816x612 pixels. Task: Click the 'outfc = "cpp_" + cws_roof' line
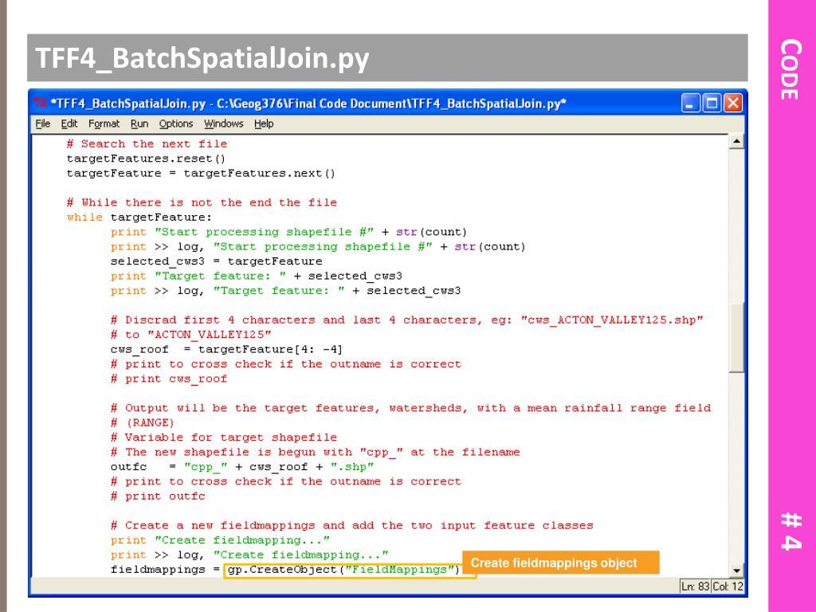[242, 467]
